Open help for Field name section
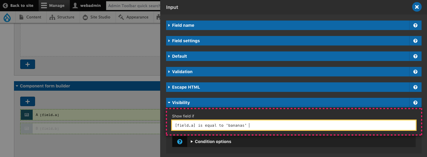This screenshot has height=157, width=427. (x=415, y=25)
